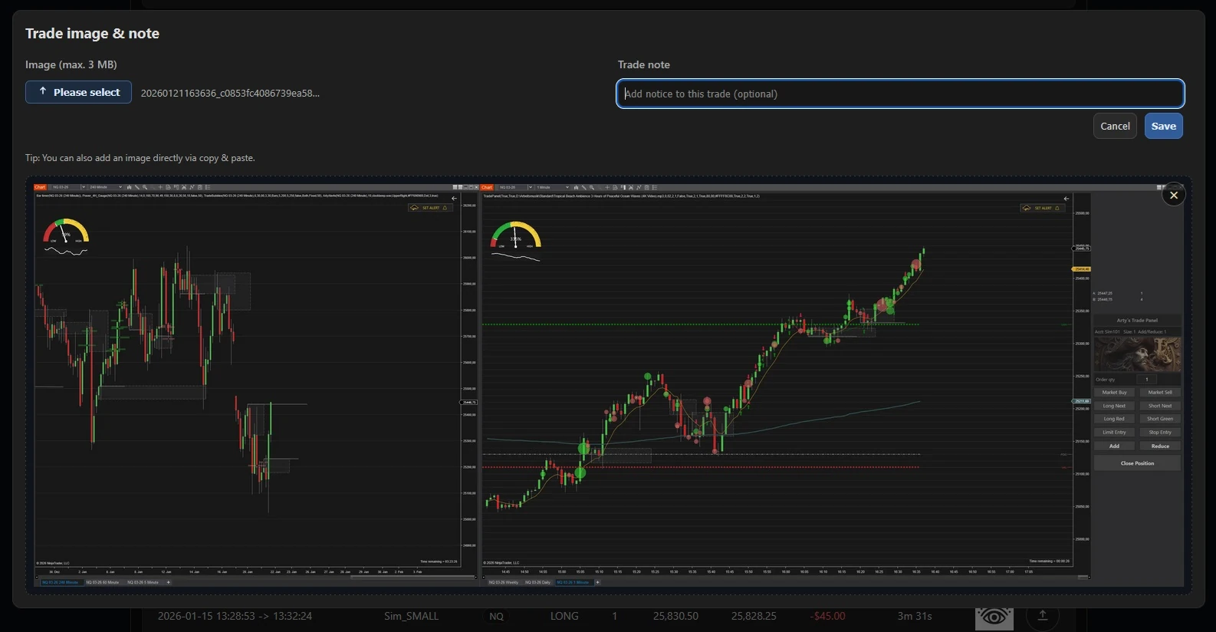Save the trade image and note

(1163, 126)
